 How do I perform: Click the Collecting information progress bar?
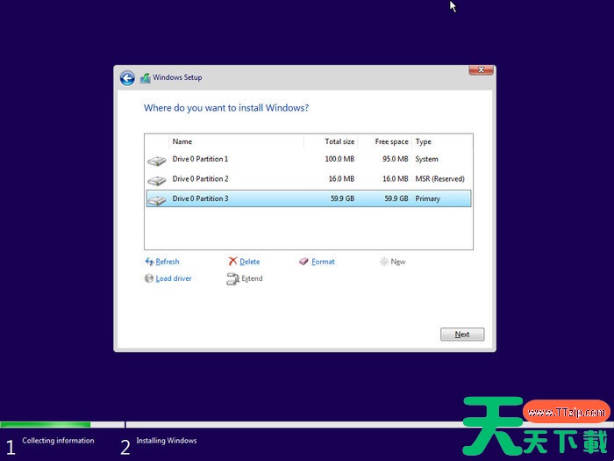pyautogui.click(x=62, y=424)
